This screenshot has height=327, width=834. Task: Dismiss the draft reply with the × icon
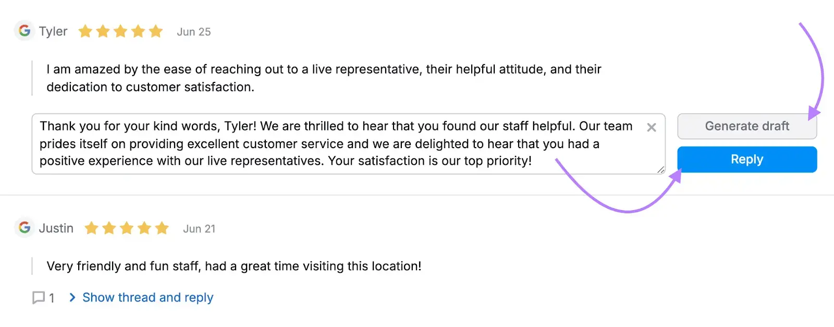tap(652, 127)
